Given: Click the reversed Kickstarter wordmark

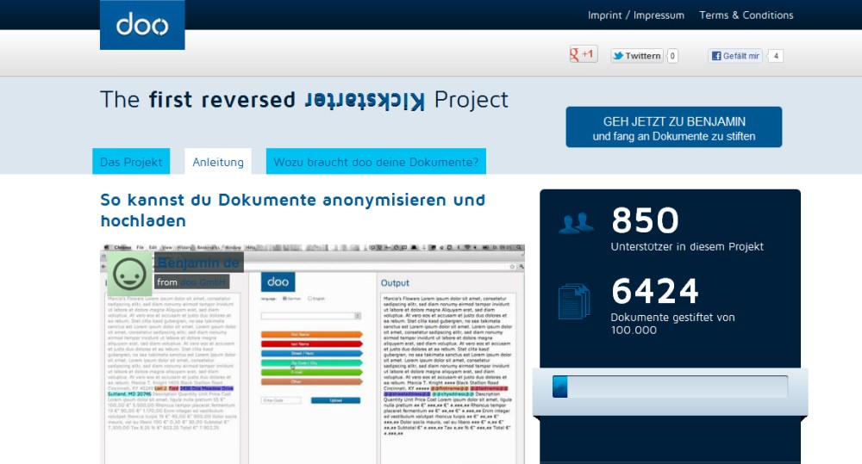Looking at the screenshot, I should 365,101.
